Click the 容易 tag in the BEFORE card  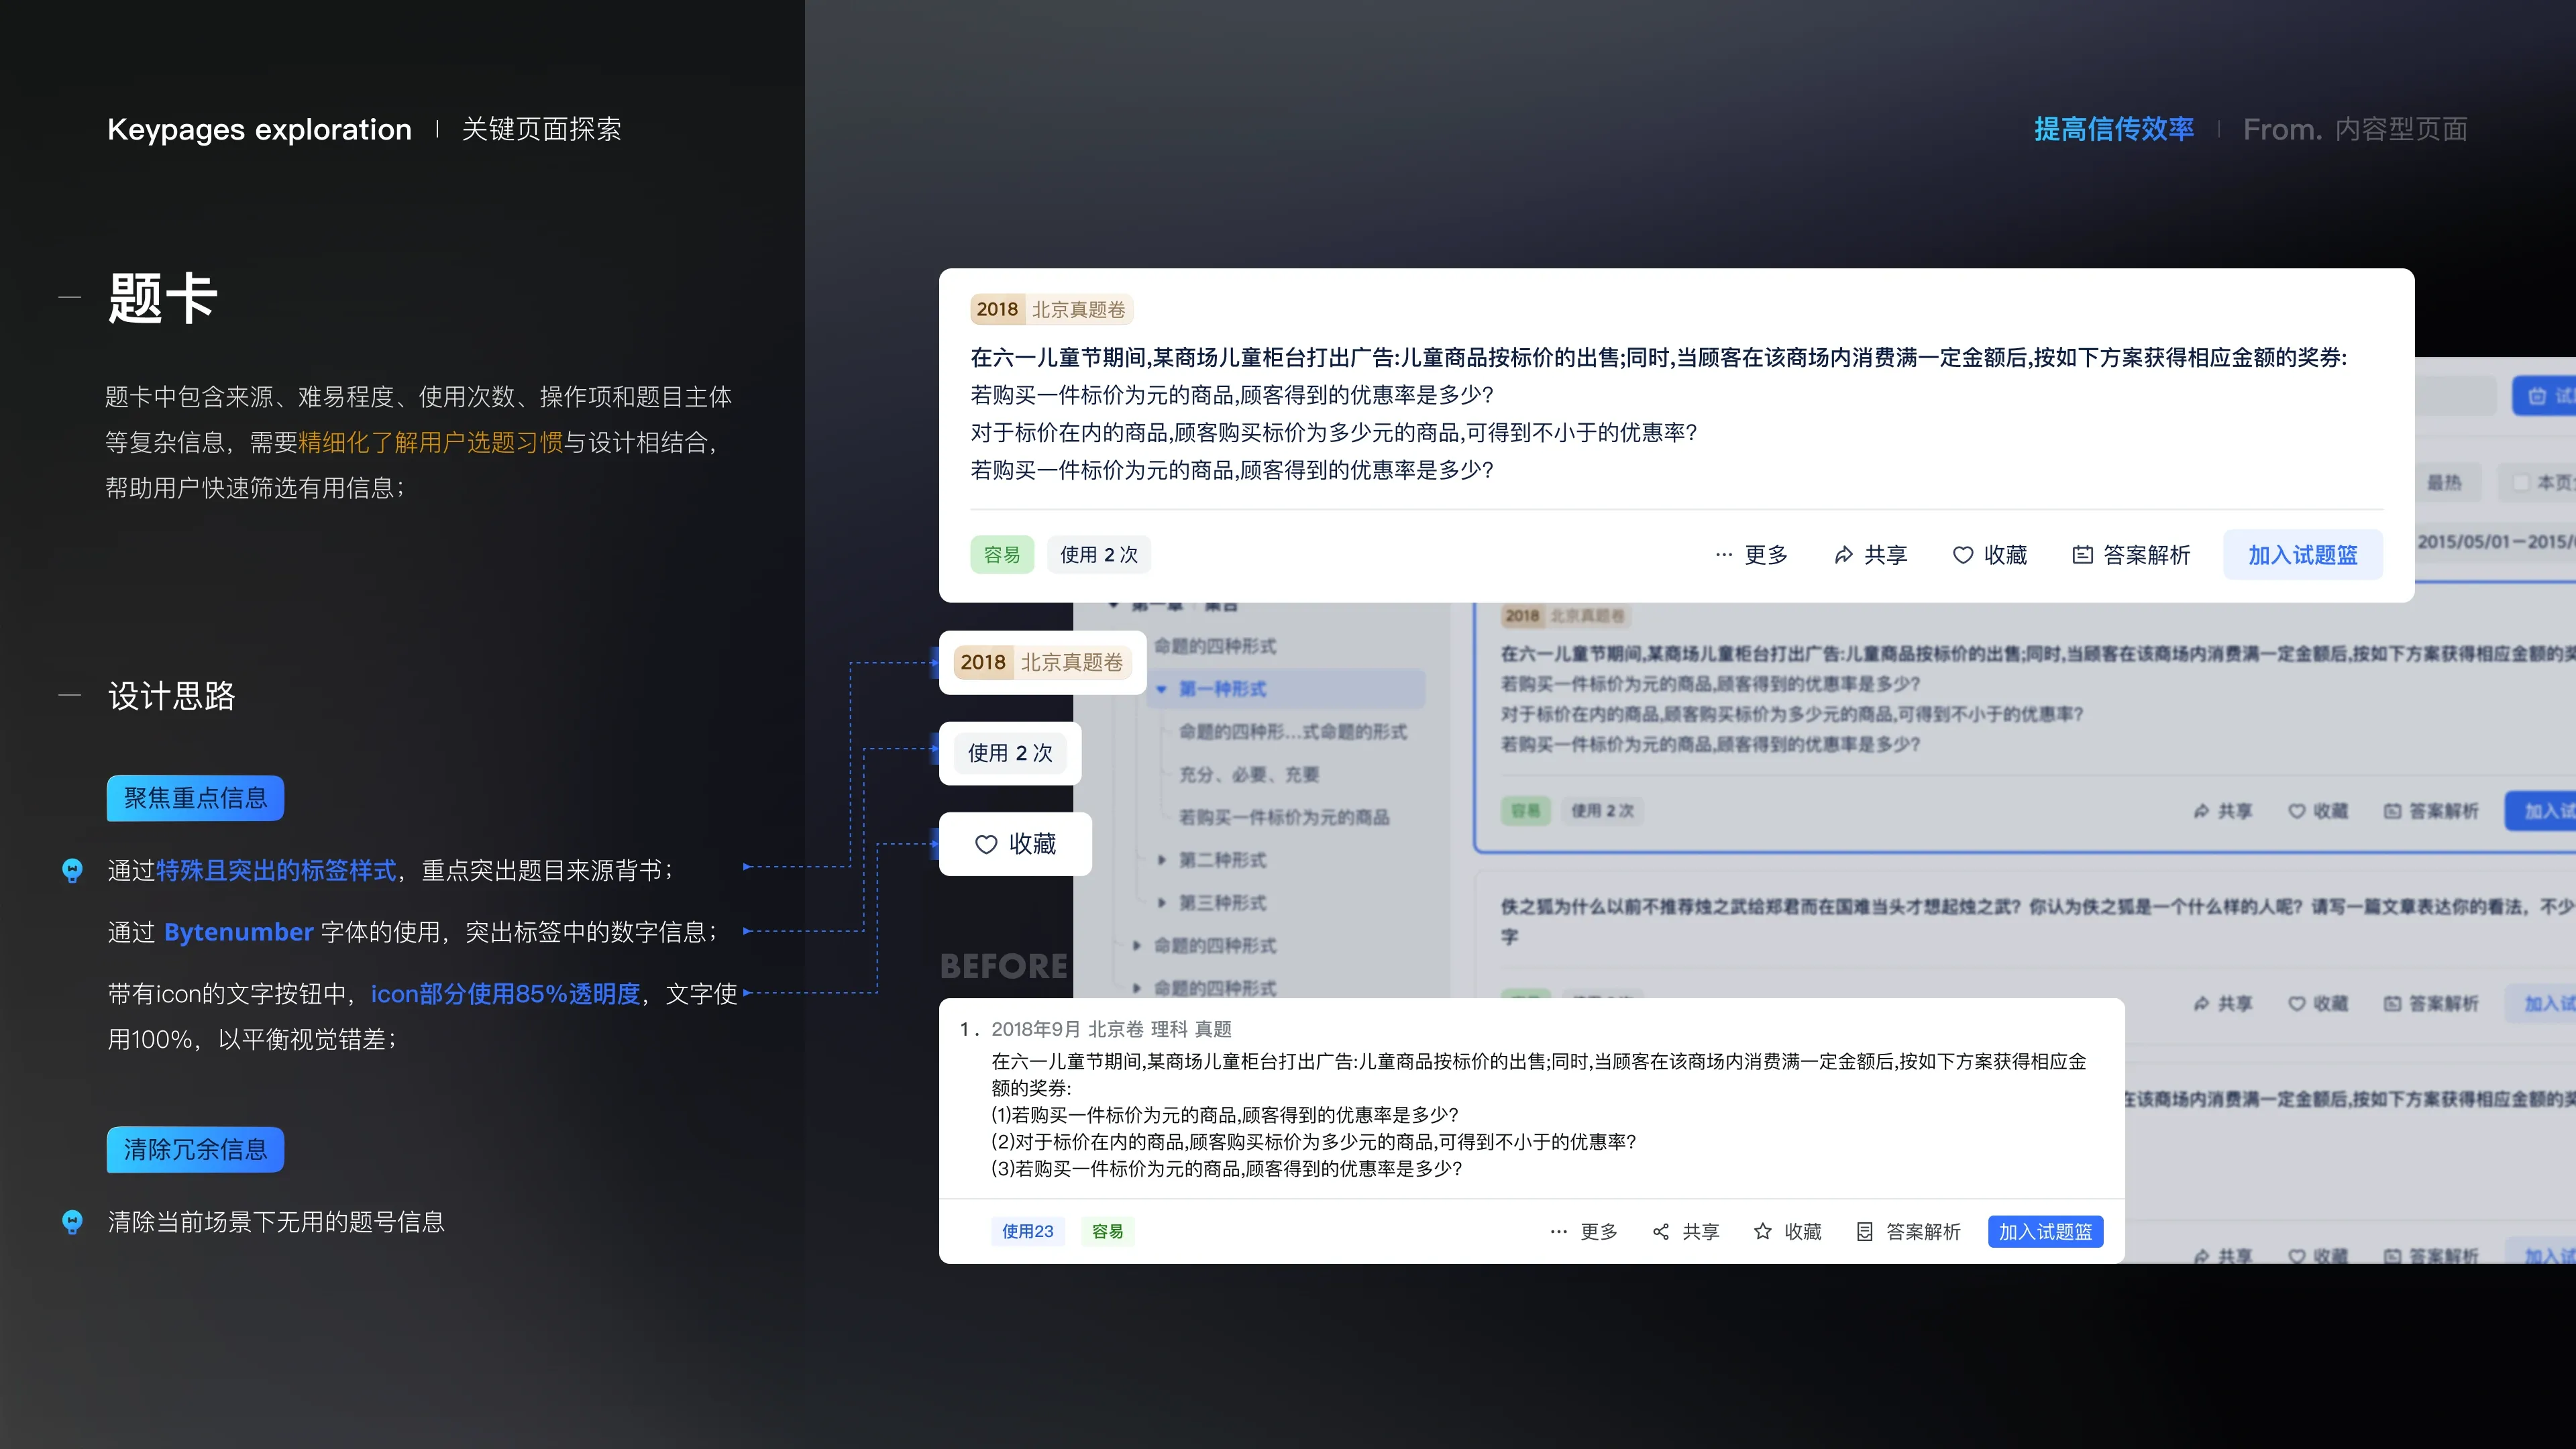(1107, 1231)
